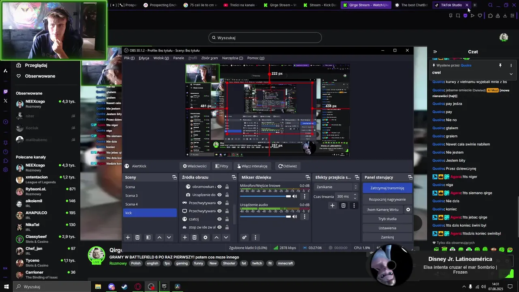Add a new scene transition plus icon
The image size is (519, 292).
coord(332,206)
